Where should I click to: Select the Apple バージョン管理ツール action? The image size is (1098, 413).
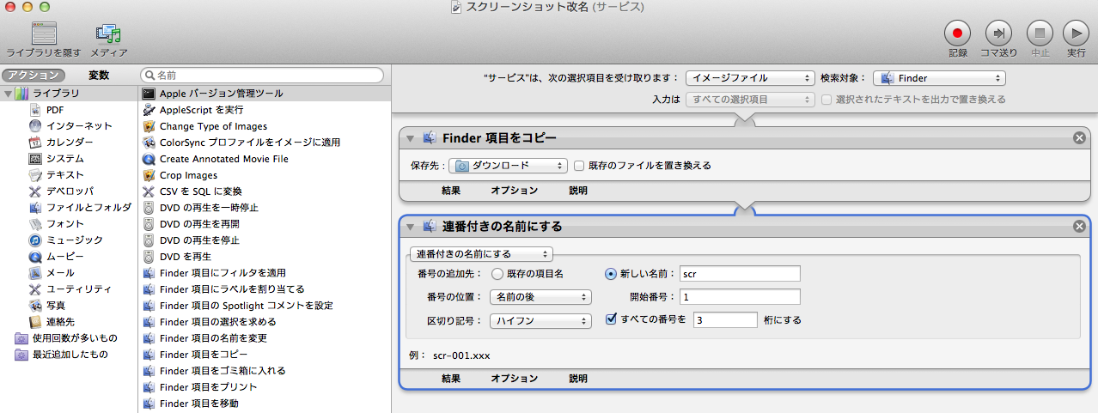pyautogui.click(x=221, y=94)
